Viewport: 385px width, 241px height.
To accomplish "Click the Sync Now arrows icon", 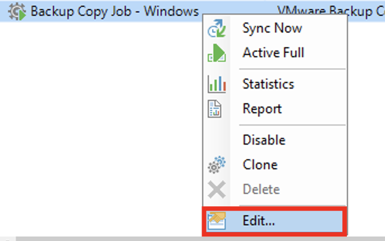I will pos(217,29).
